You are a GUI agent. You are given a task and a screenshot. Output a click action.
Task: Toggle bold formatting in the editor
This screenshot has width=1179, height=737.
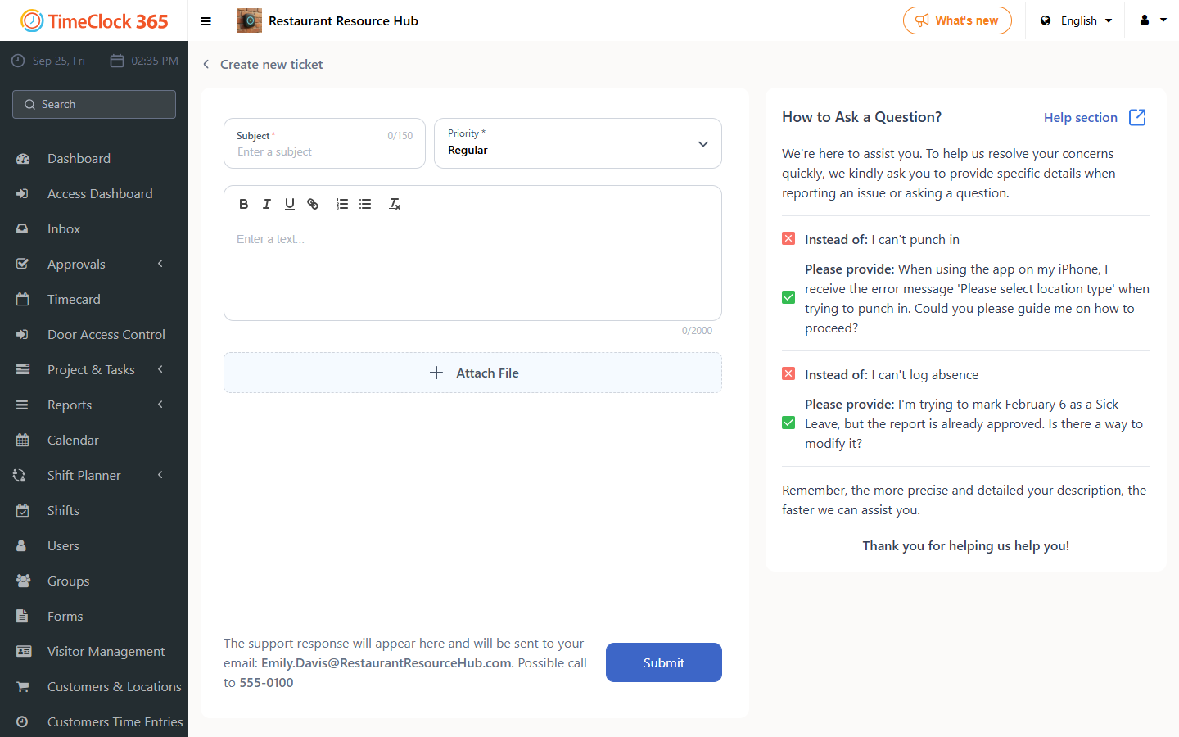[243, 204]
